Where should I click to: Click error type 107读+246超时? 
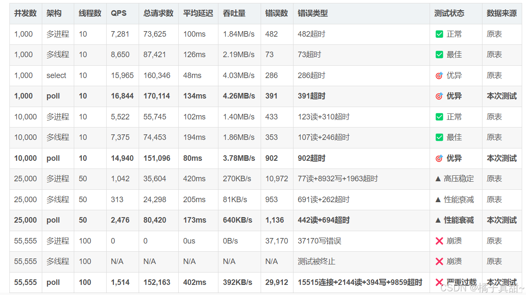point(324,137)
